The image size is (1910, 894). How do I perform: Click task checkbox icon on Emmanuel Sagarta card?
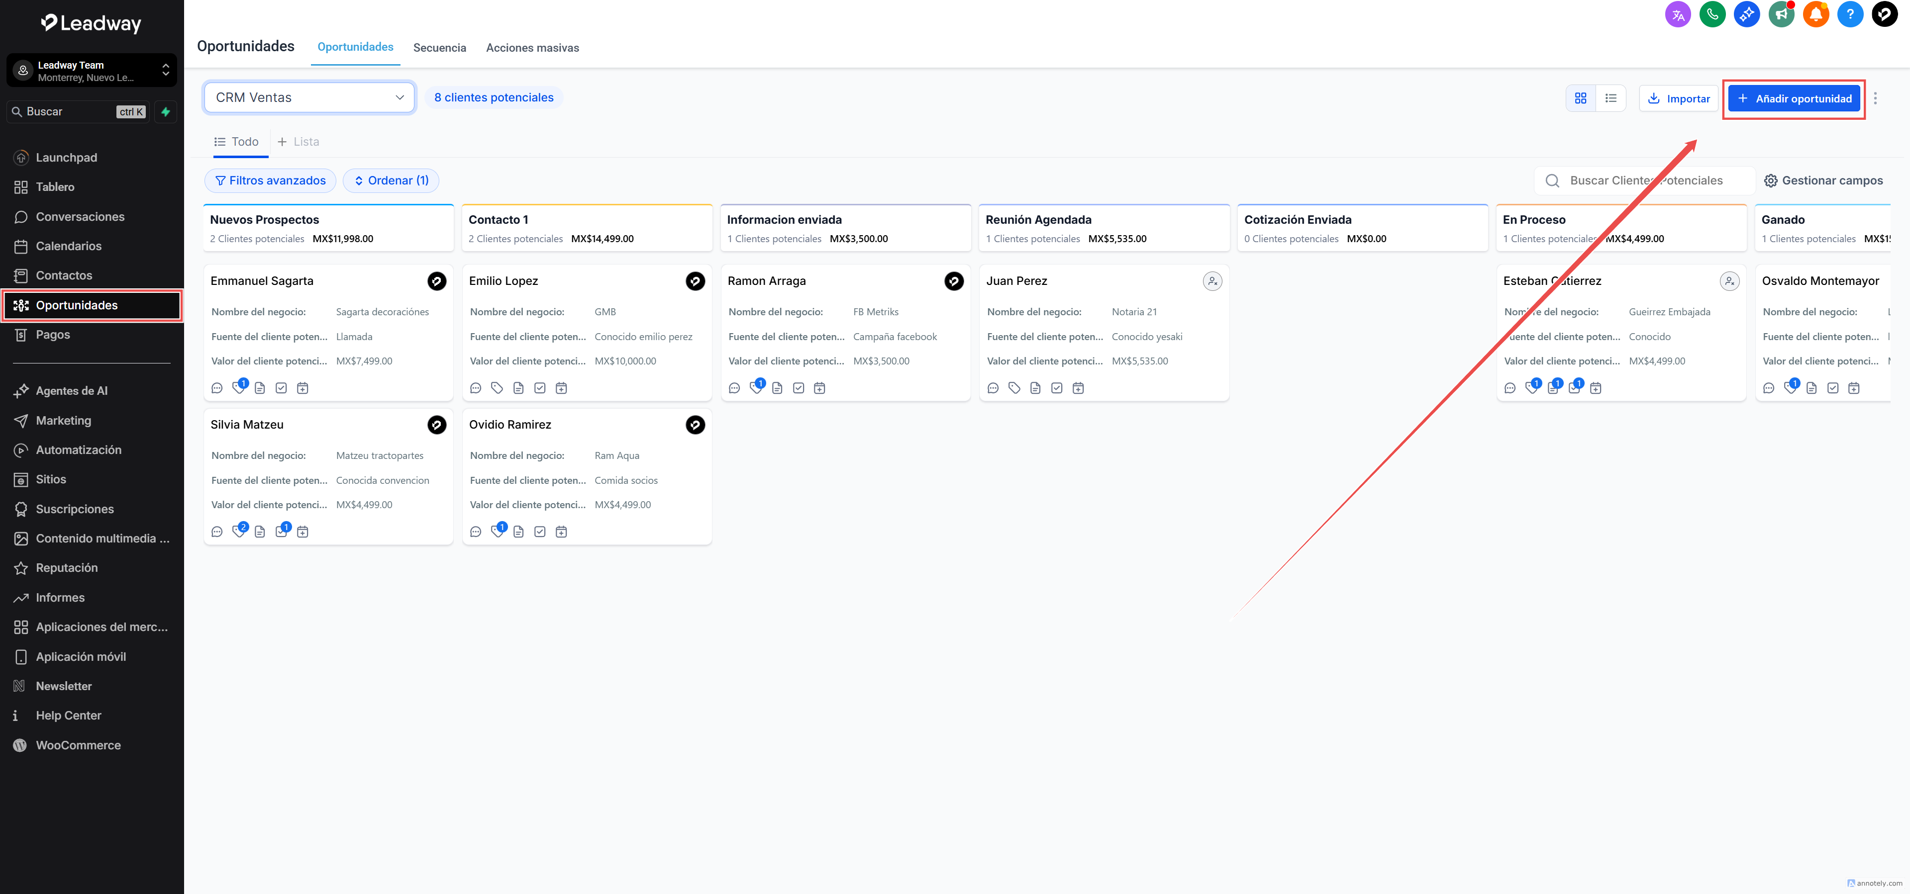pyautogui.click(x=281, y=388)
